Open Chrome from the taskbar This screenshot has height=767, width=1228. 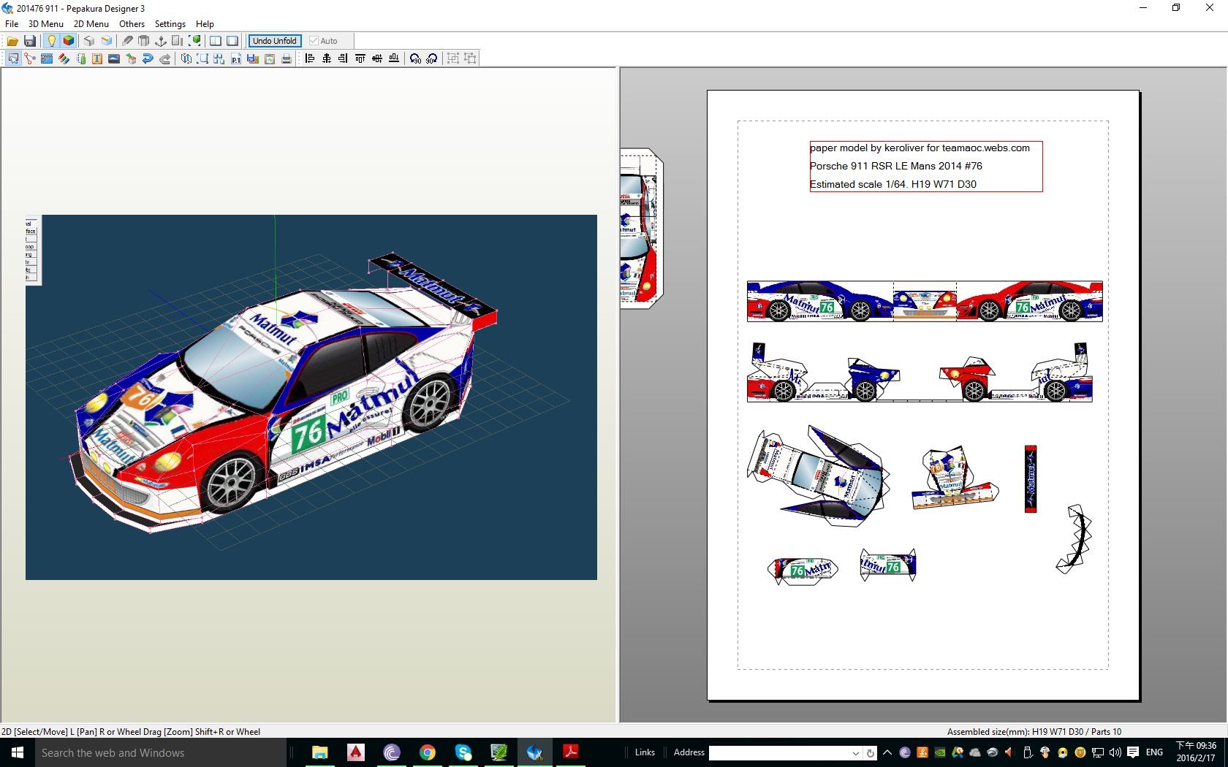(x=428, y=752)
